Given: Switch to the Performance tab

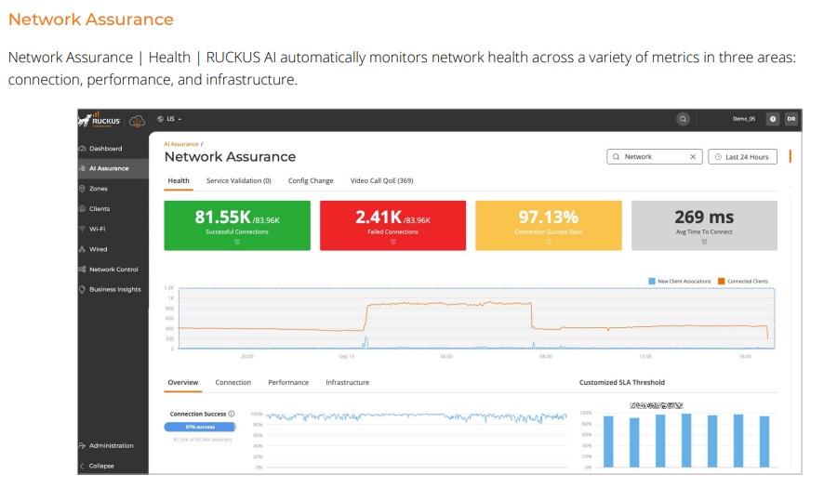Looking at the screenshot, I should click(288, 383).
